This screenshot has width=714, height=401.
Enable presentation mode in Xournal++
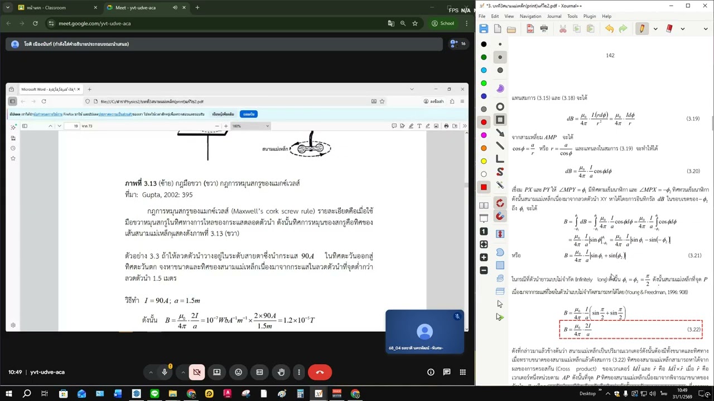[x=484, y=218]
